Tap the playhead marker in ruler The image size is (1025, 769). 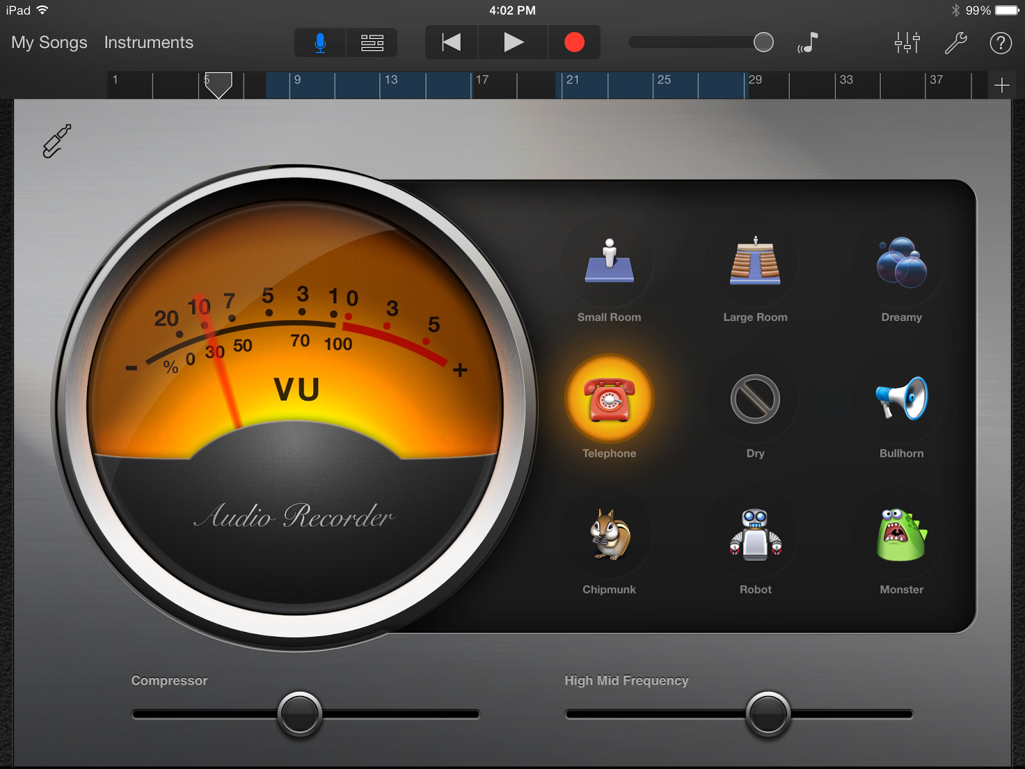(218, 85)
